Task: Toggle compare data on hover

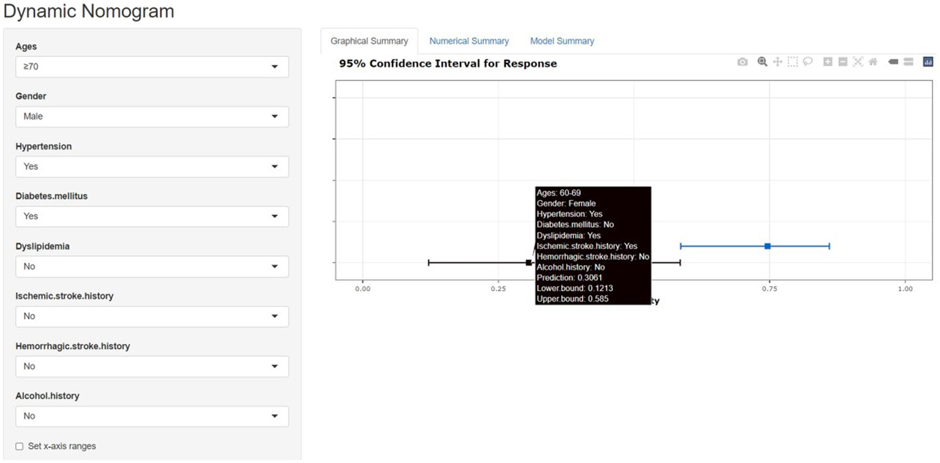Action: 908,62
